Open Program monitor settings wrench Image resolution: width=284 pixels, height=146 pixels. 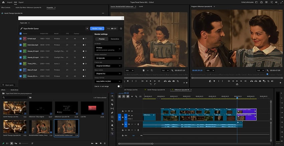[x=268, y=70]
